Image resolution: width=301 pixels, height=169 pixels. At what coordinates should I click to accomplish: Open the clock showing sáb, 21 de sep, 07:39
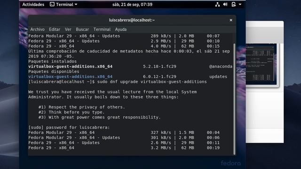point(132,4)
